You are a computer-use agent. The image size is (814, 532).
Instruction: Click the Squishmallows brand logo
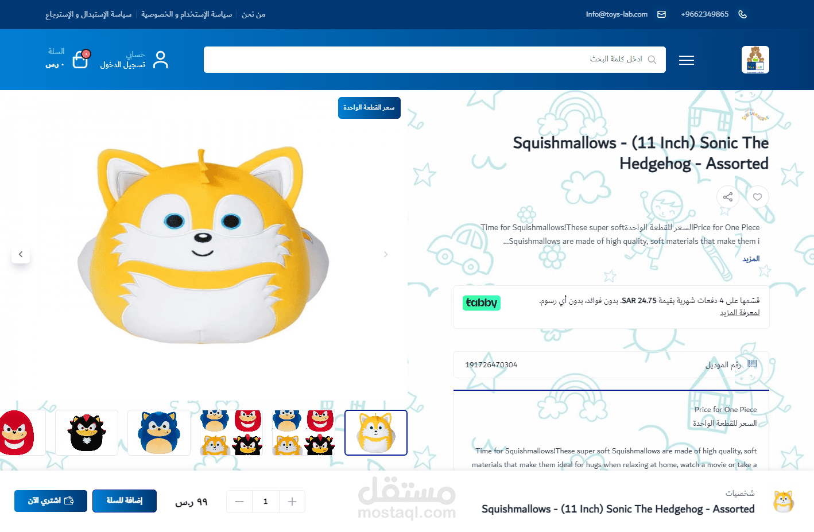[755, 115]
